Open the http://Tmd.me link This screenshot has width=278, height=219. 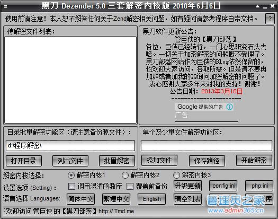point(116,211)
